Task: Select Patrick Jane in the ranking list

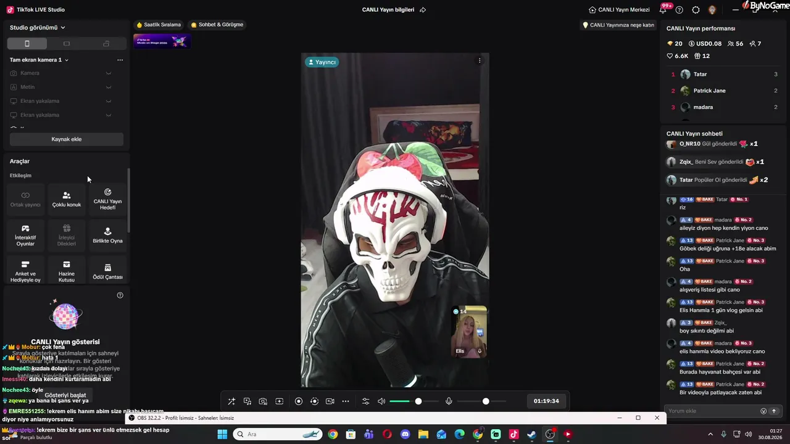Action: click(725, 91)
